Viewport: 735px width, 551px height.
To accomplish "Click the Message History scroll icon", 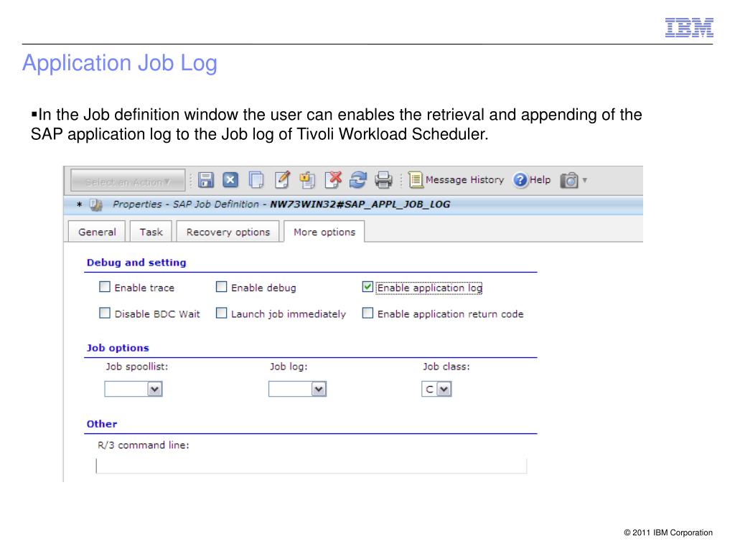I will (416, 180).
